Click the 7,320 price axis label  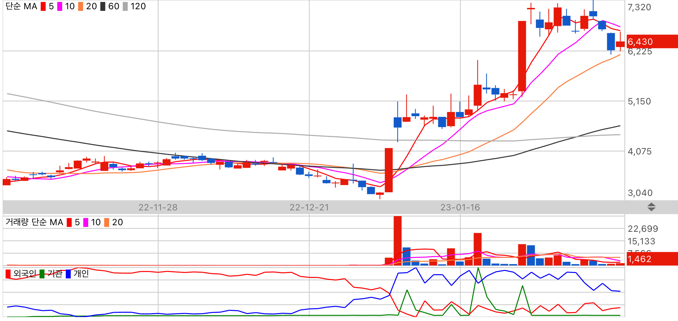639,7
